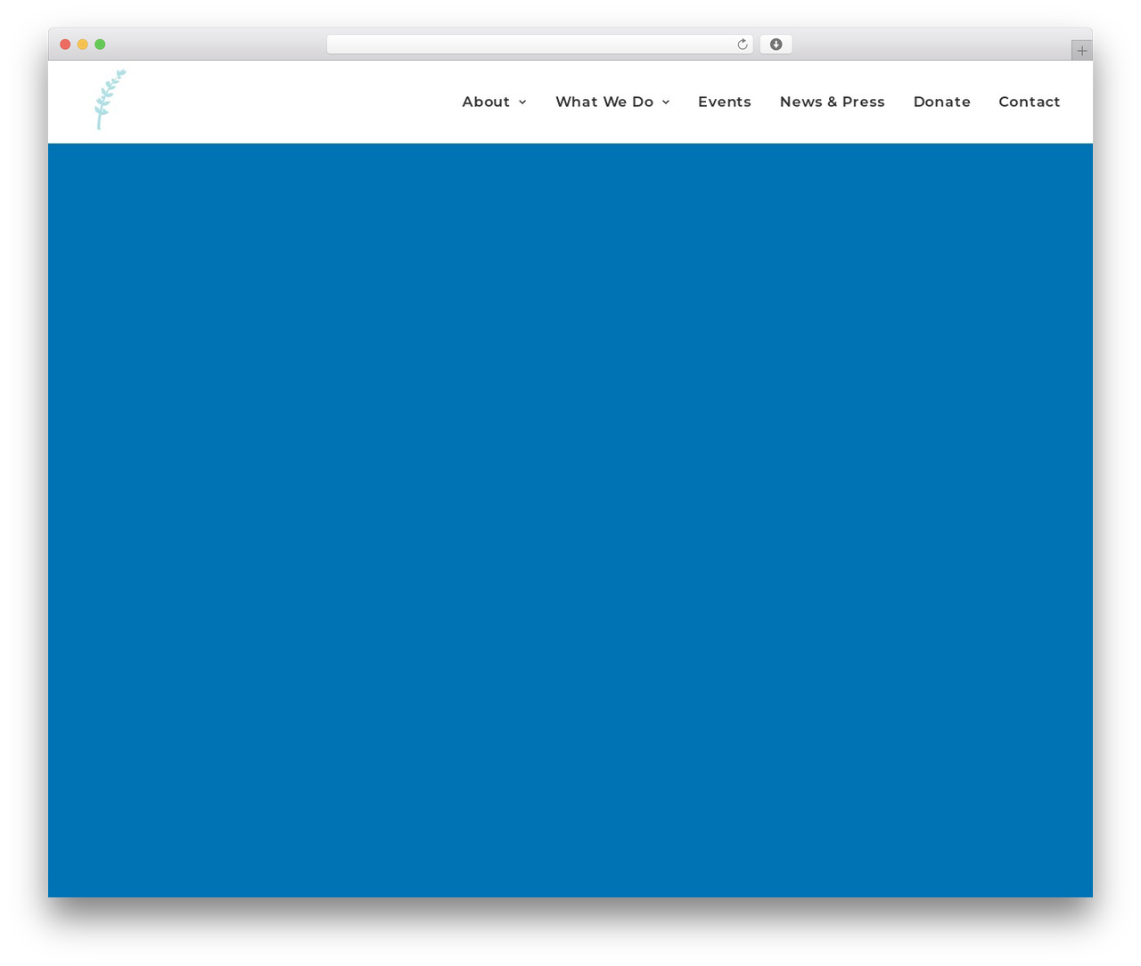Close the window with red button
Image resolution: width=1141 pixels, height=966 pixels.
pyautogui.click(x=65, y=45)
